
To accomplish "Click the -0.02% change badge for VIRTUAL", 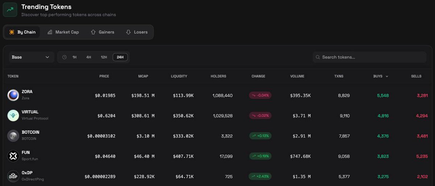I will point(260,116).
